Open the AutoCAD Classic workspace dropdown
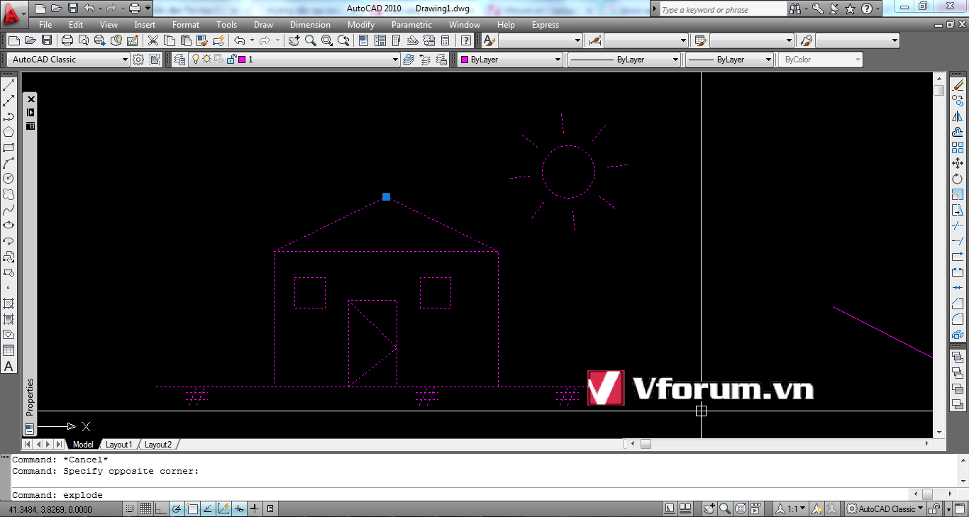Viewport: 969px width, 517px height. tap(69, 60)
